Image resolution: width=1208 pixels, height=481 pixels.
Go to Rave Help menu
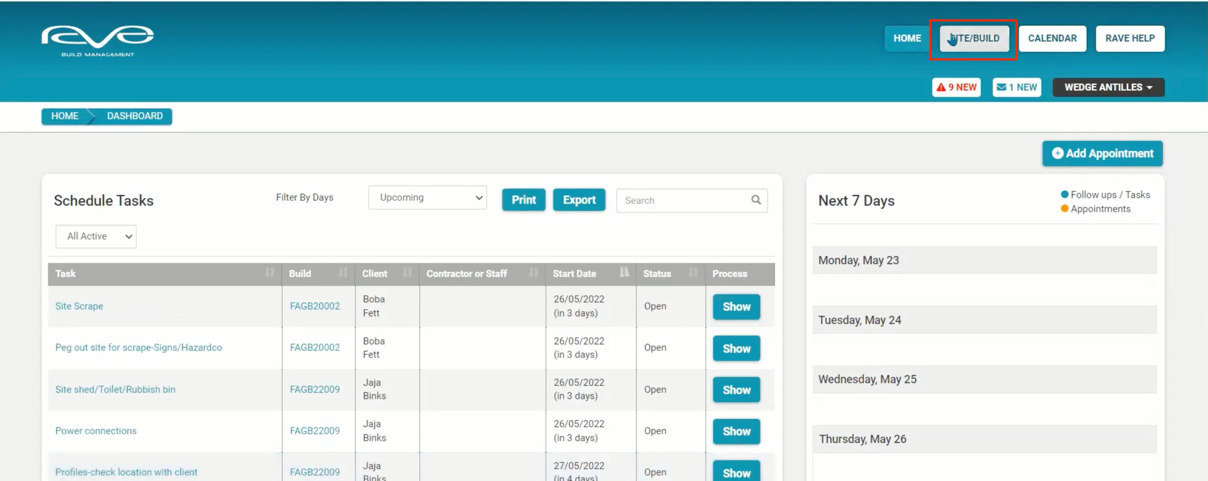click(x=1129, y=39)
